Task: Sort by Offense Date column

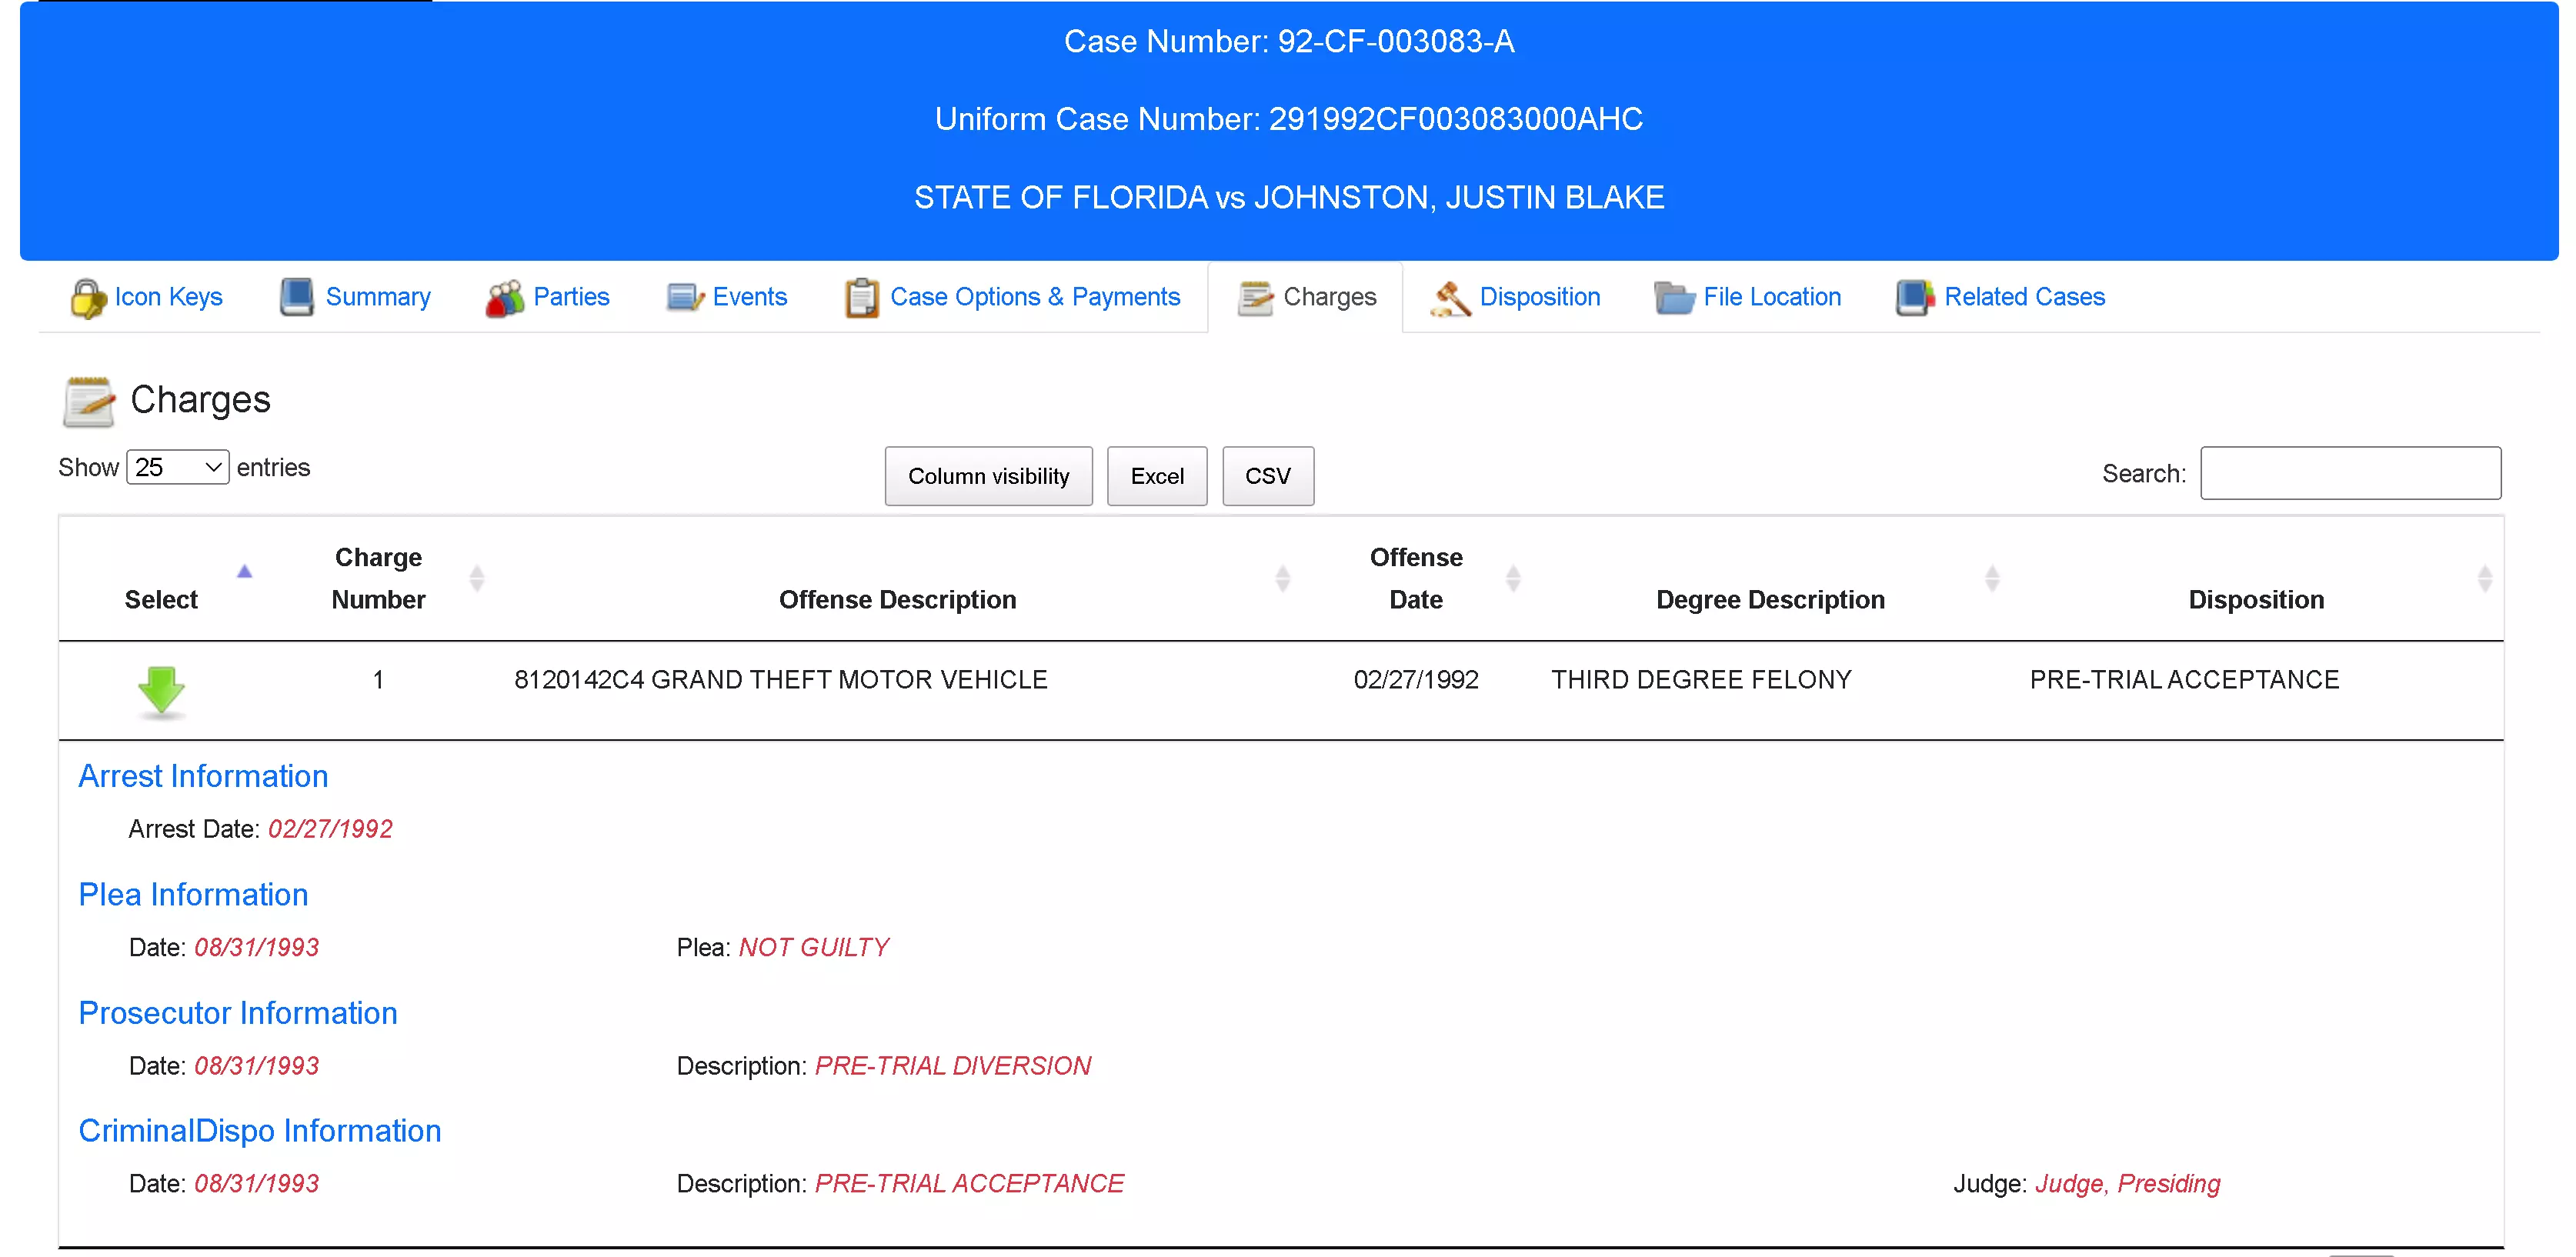Action: pos(1416,578)
